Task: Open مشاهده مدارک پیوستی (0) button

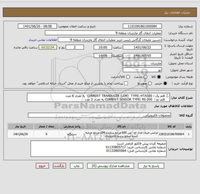Action: pyautogui.click(x=111, y=166)
